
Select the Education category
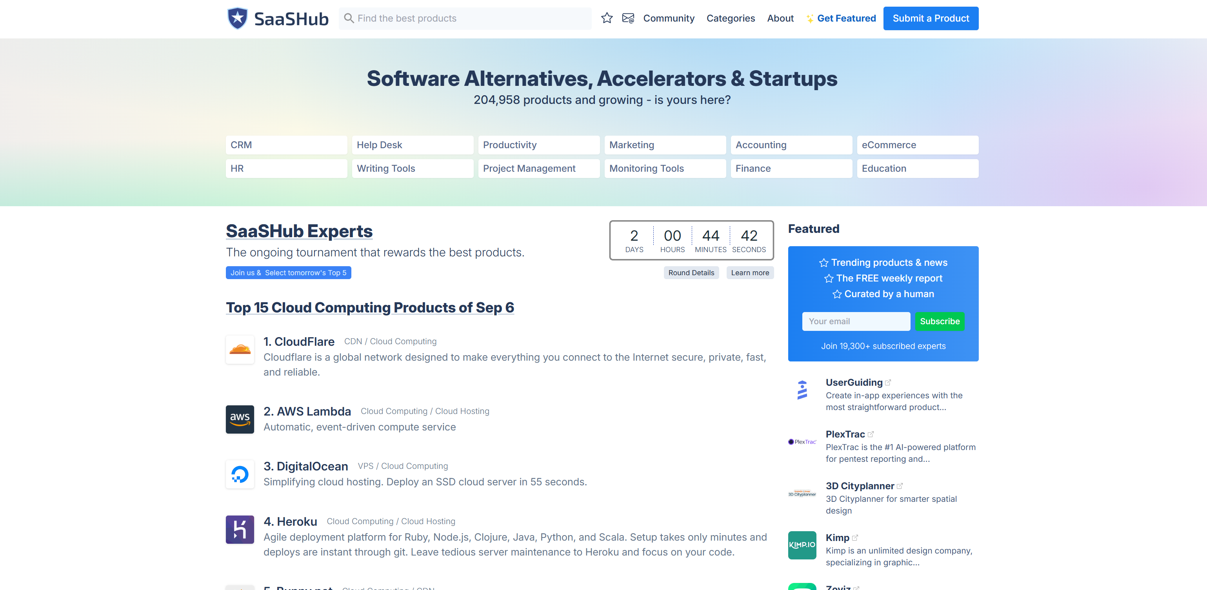pyautogui.click(x=918, y=169)
